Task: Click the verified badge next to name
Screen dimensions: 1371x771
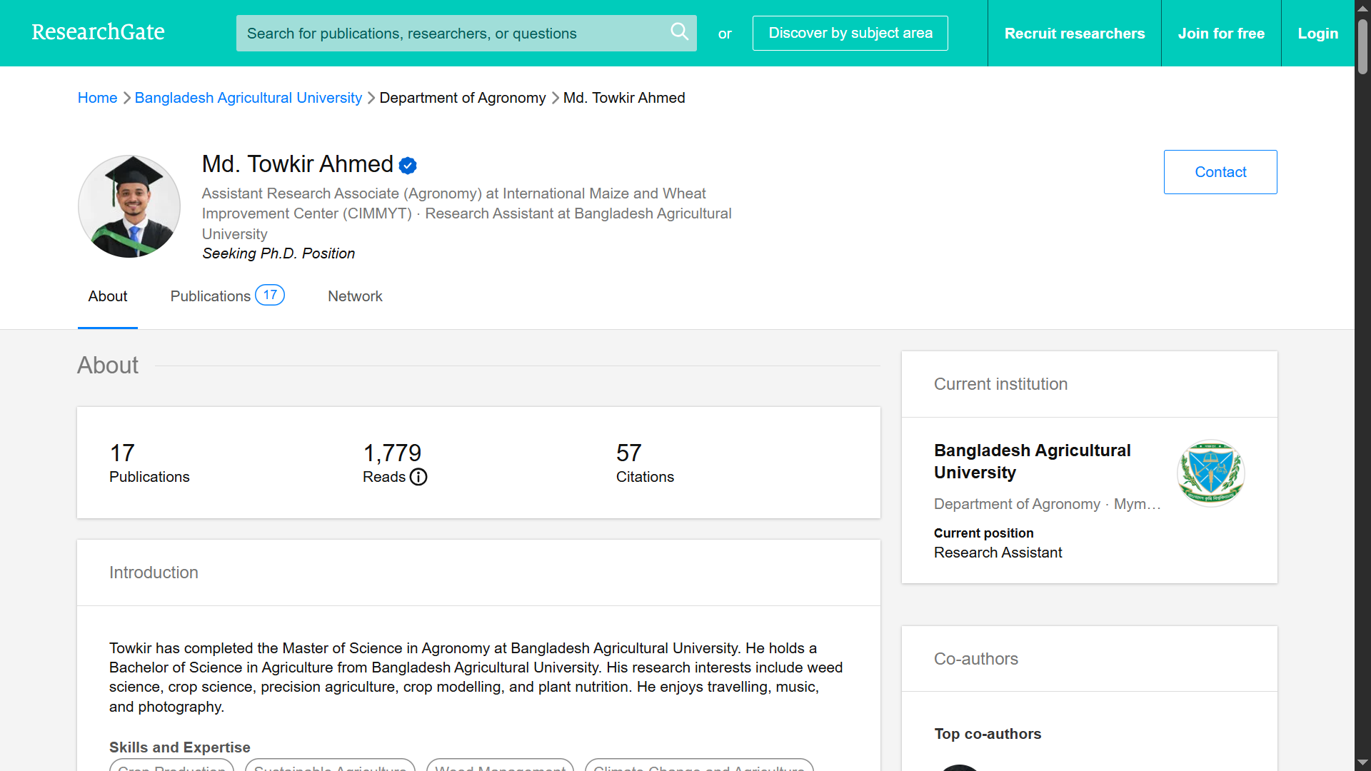Action: (x=408, y=166)
